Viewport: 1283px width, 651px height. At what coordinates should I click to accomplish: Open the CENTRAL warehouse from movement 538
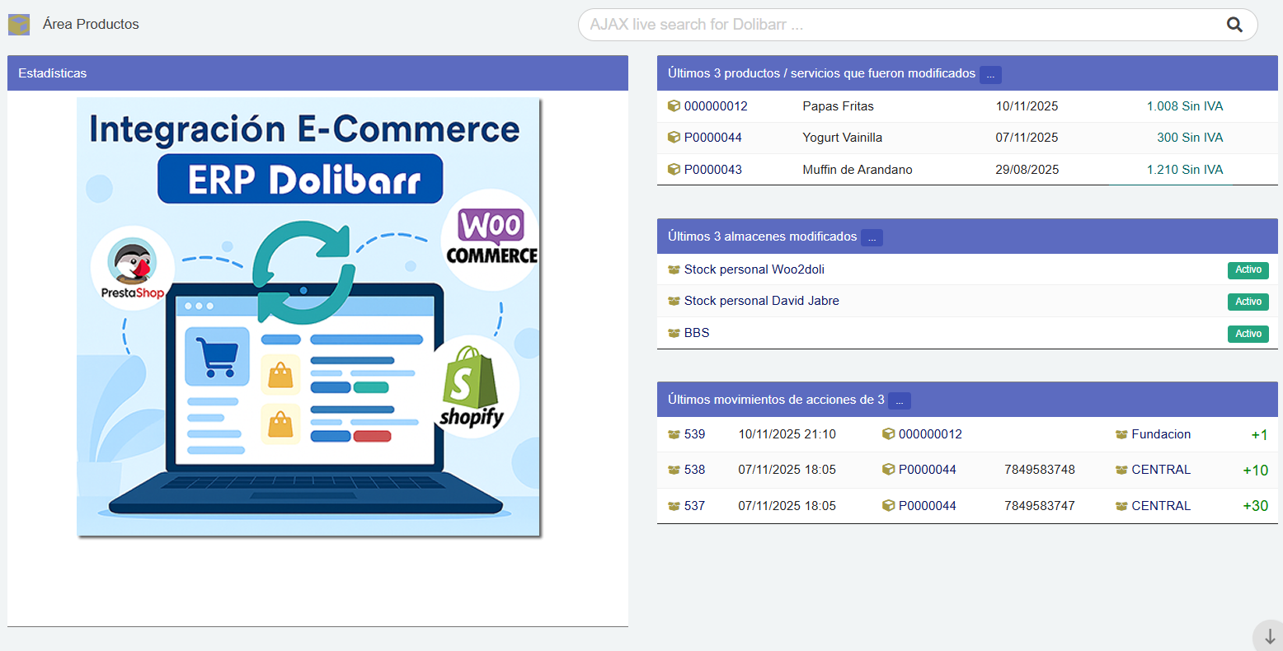(x=1161, y=469)
